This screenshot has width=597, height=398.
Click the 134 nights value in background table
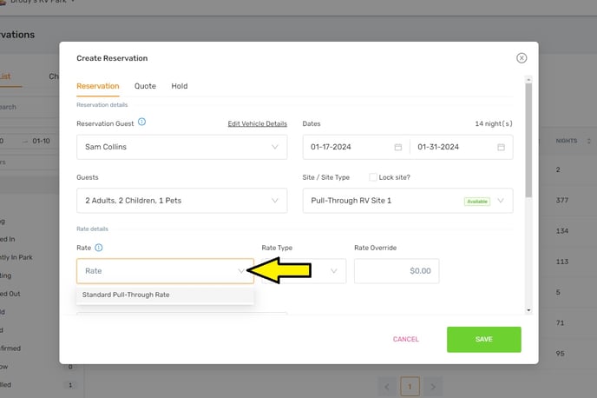click(562, 230)
